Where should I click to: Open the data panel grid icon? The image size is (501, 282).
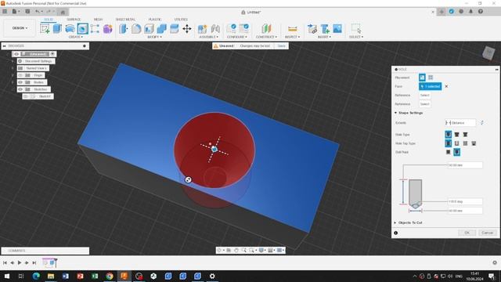[x=5, y=12]
